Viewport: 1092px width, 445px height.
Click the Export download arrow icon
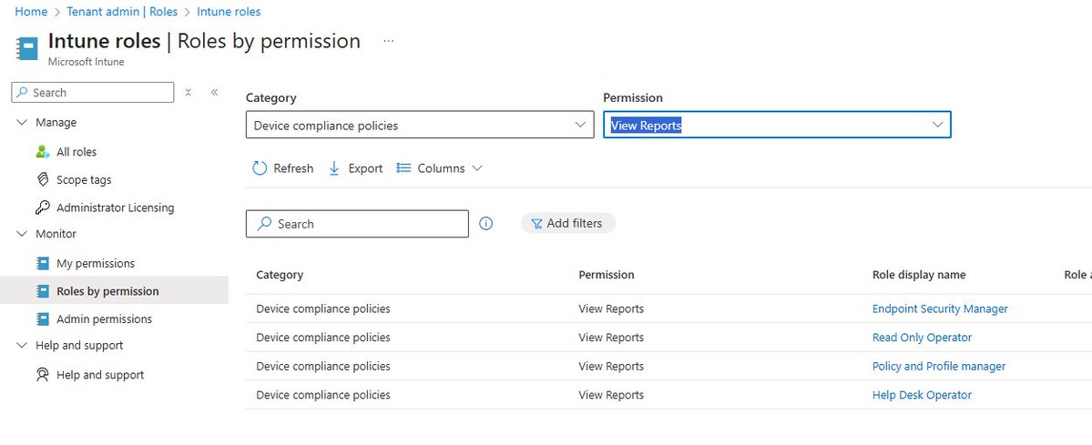tap(333, 168)
